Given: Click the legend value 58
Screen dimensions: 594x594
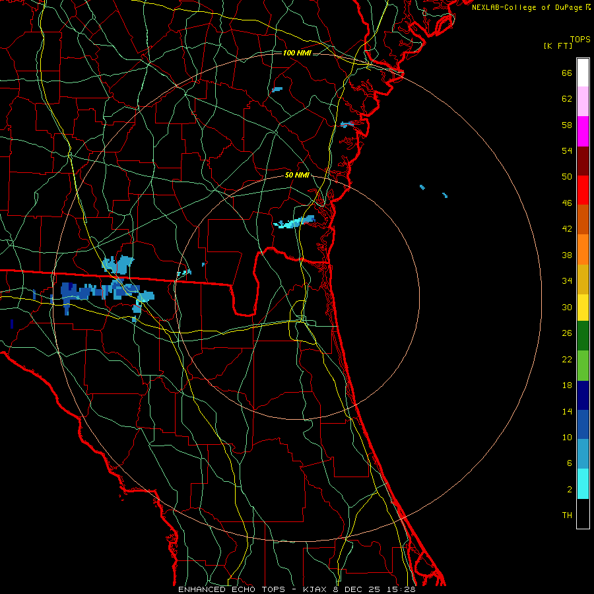Looking at the screenshot, I should (567, 125).
